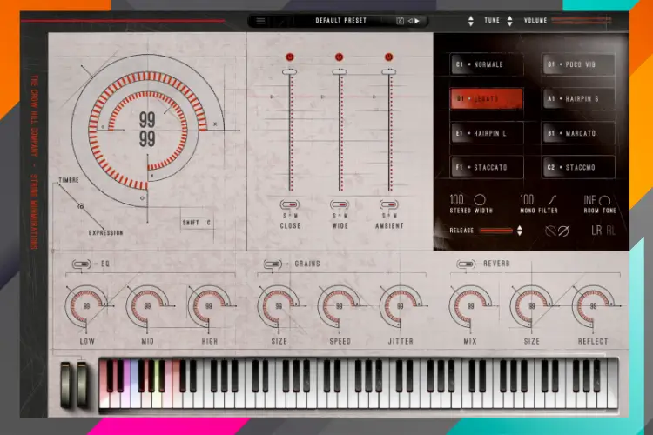Viewport: 653px width, 435px height.
Task: Flip the Close stereo/mono switch
Action: 289,204
